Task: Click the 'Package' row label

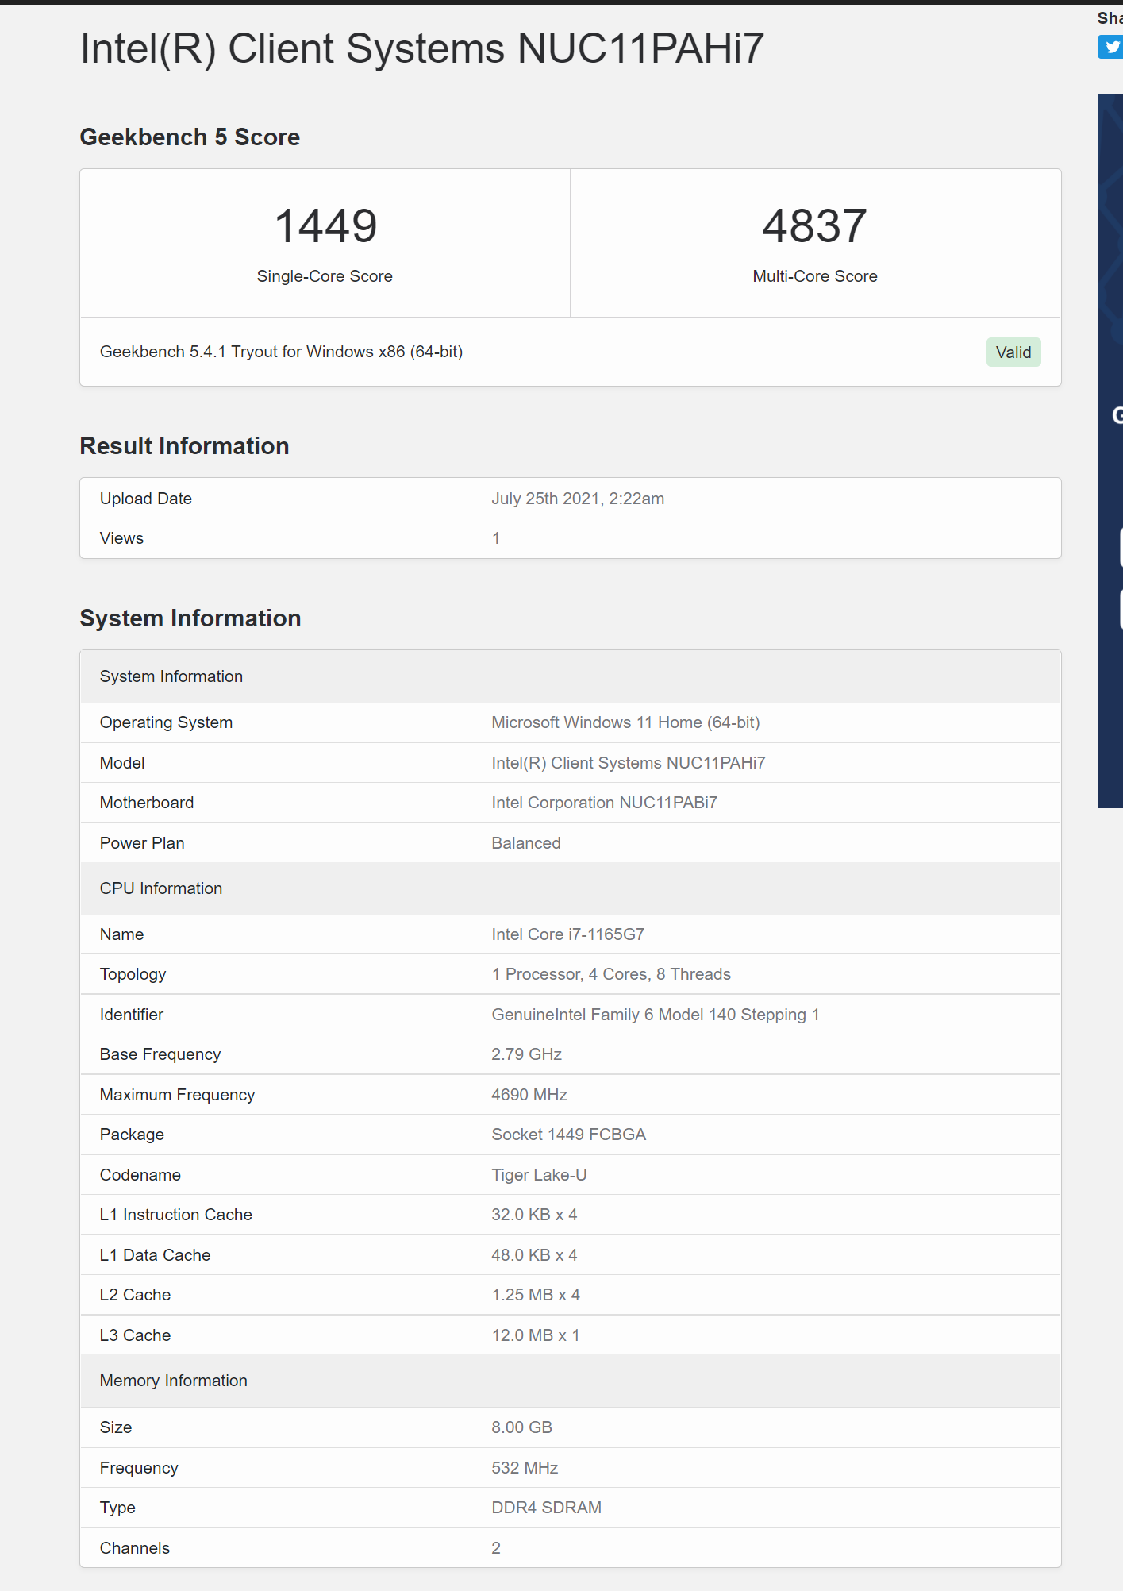Action: [132, 1135]
